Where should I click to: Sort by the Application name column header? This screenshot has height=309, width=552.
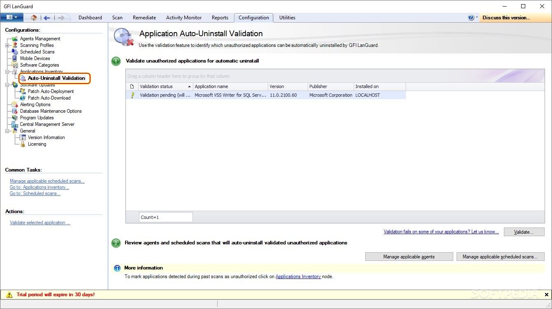coord(230,86)
